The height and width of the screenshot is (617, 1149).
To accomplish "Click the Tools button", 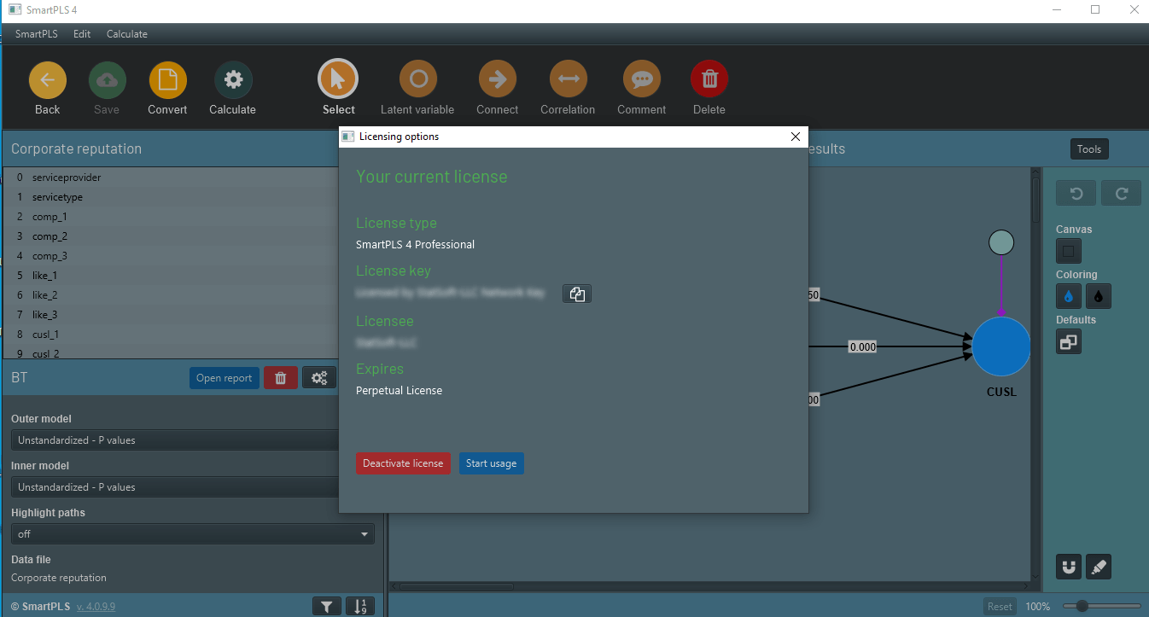I will coord(1089,149).
